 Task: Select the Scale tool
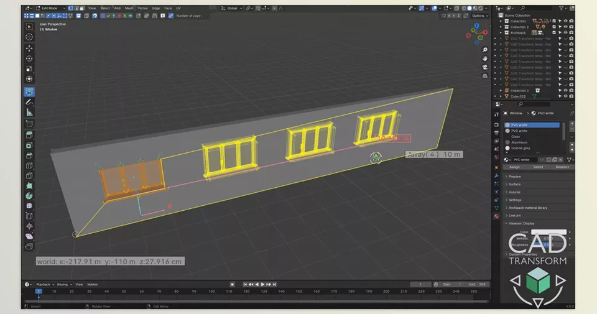pos(29,69)
